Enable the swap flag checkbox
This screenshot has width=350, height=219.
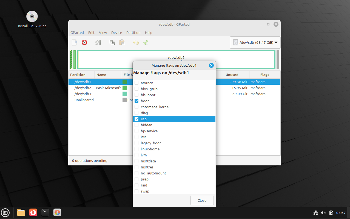click(136, 191)
